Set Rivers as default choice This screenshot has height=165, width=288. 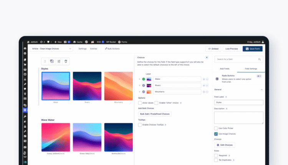[144, 86]
